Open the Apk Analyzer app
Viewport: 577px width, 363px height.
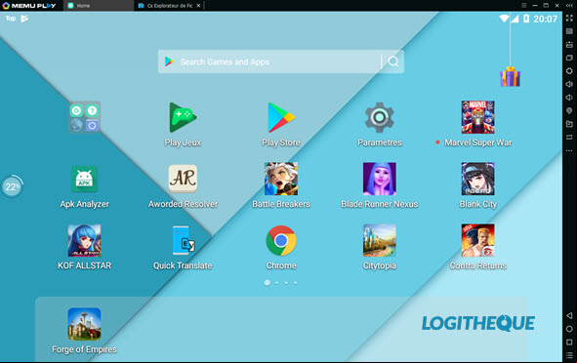point(84,180)
